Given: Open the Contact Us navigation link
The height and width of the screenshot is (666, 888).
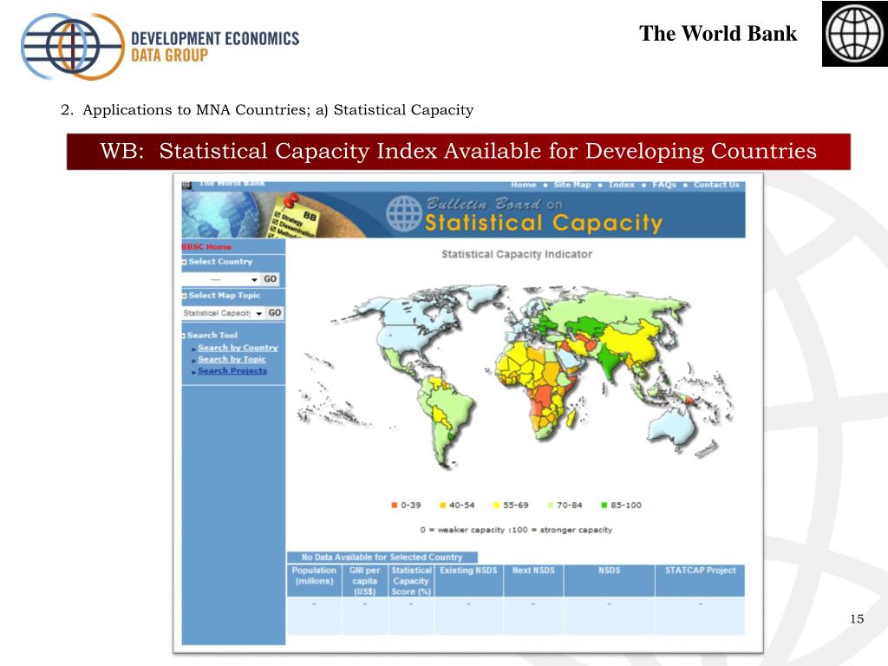Looking at the screenshot, I should (x=716, y=185).
